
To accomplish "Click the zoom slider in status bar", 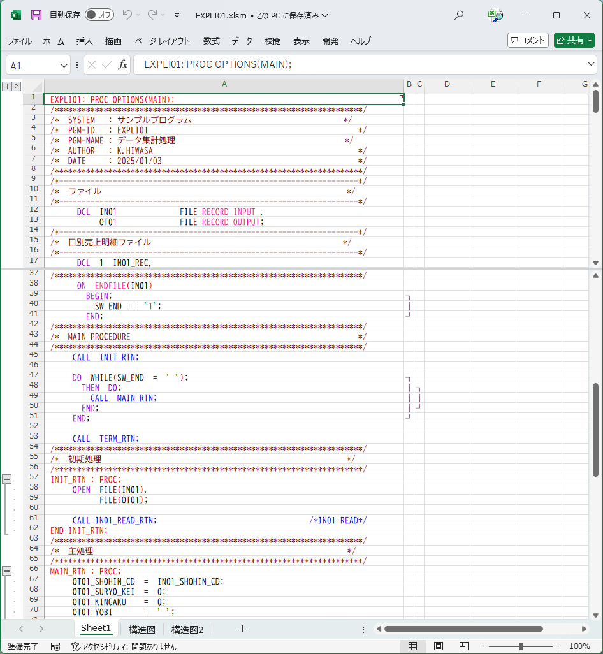I will [521, 646].
